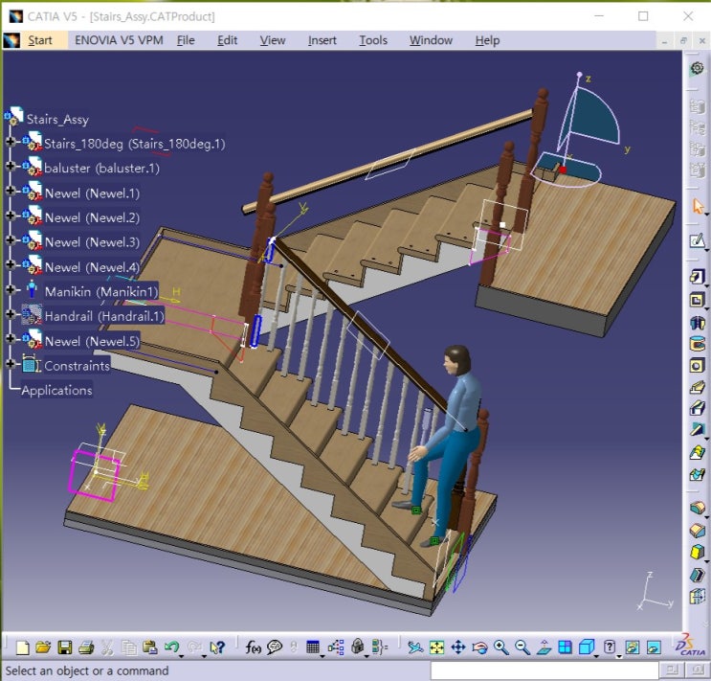711x681 pixels.
Task: Click the Create Multi-View icon
Action: 565,647
